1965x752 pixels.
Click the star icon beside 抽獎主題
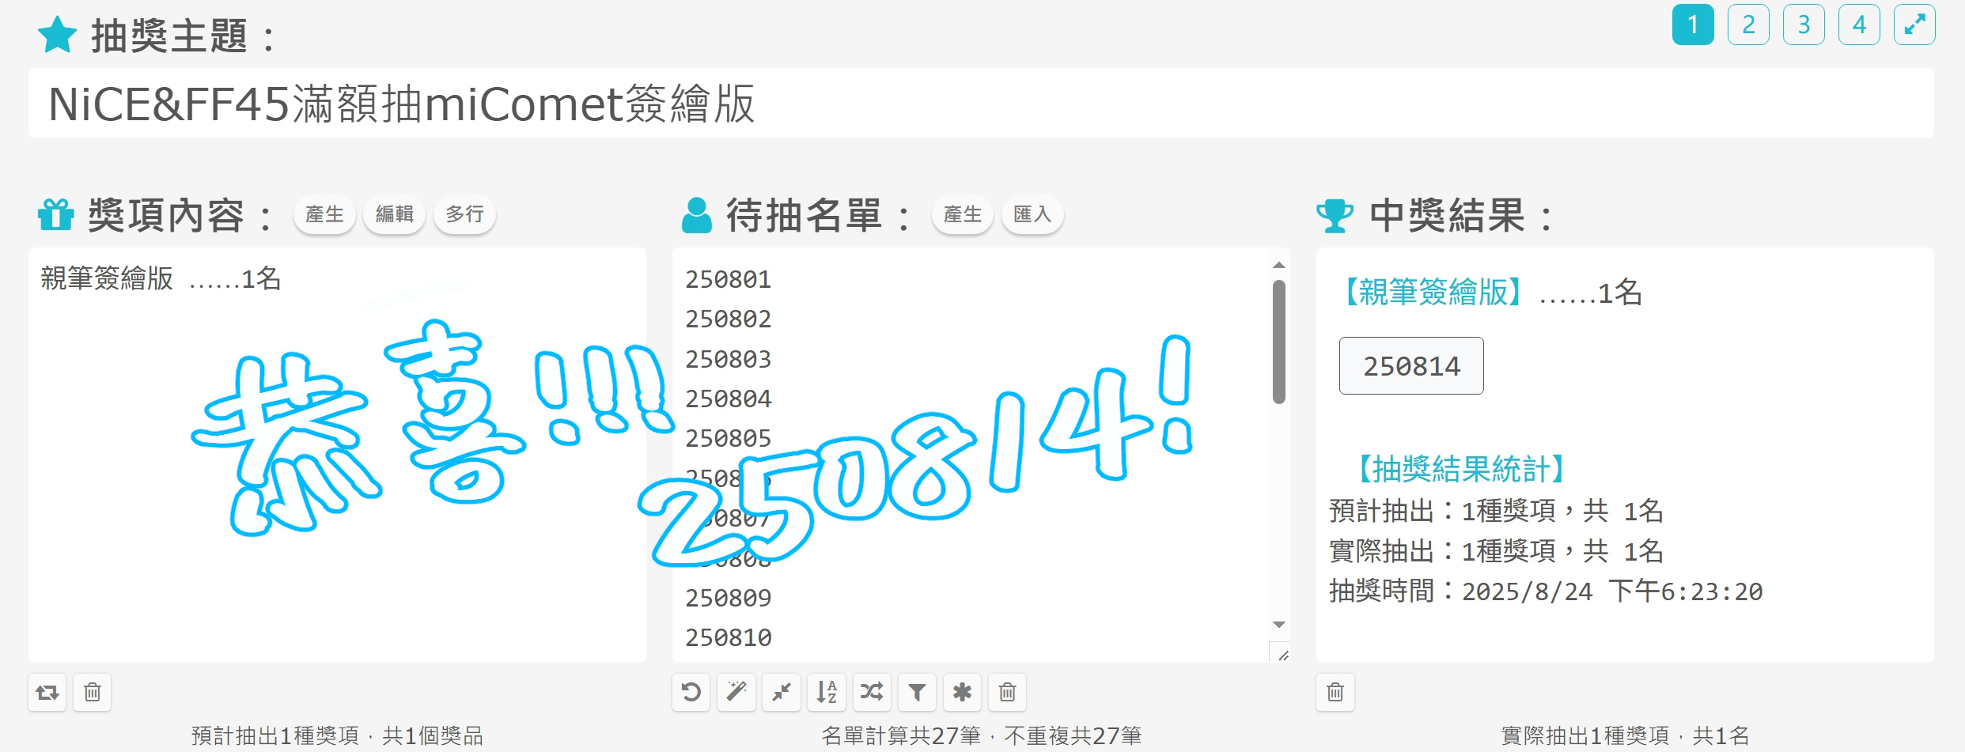tap(58, 36)
